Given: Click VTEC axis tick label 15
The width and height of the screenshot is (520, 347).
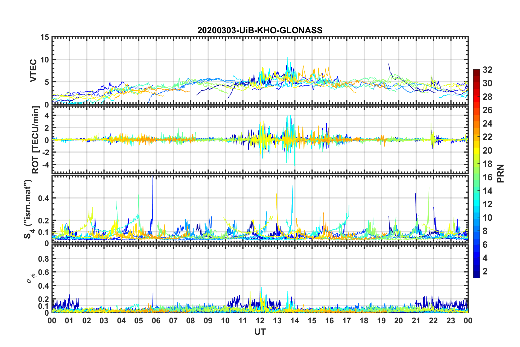Looking at the screenshot, I should (45, 37).
